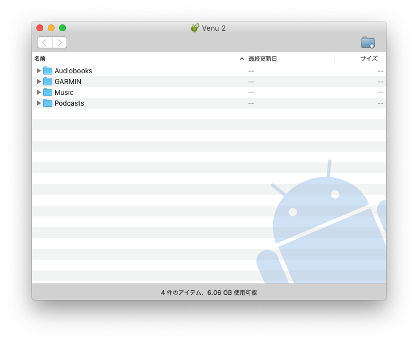Click Audiobooks modified date cell
Viewport: 418px width, 342px height.
251,71
